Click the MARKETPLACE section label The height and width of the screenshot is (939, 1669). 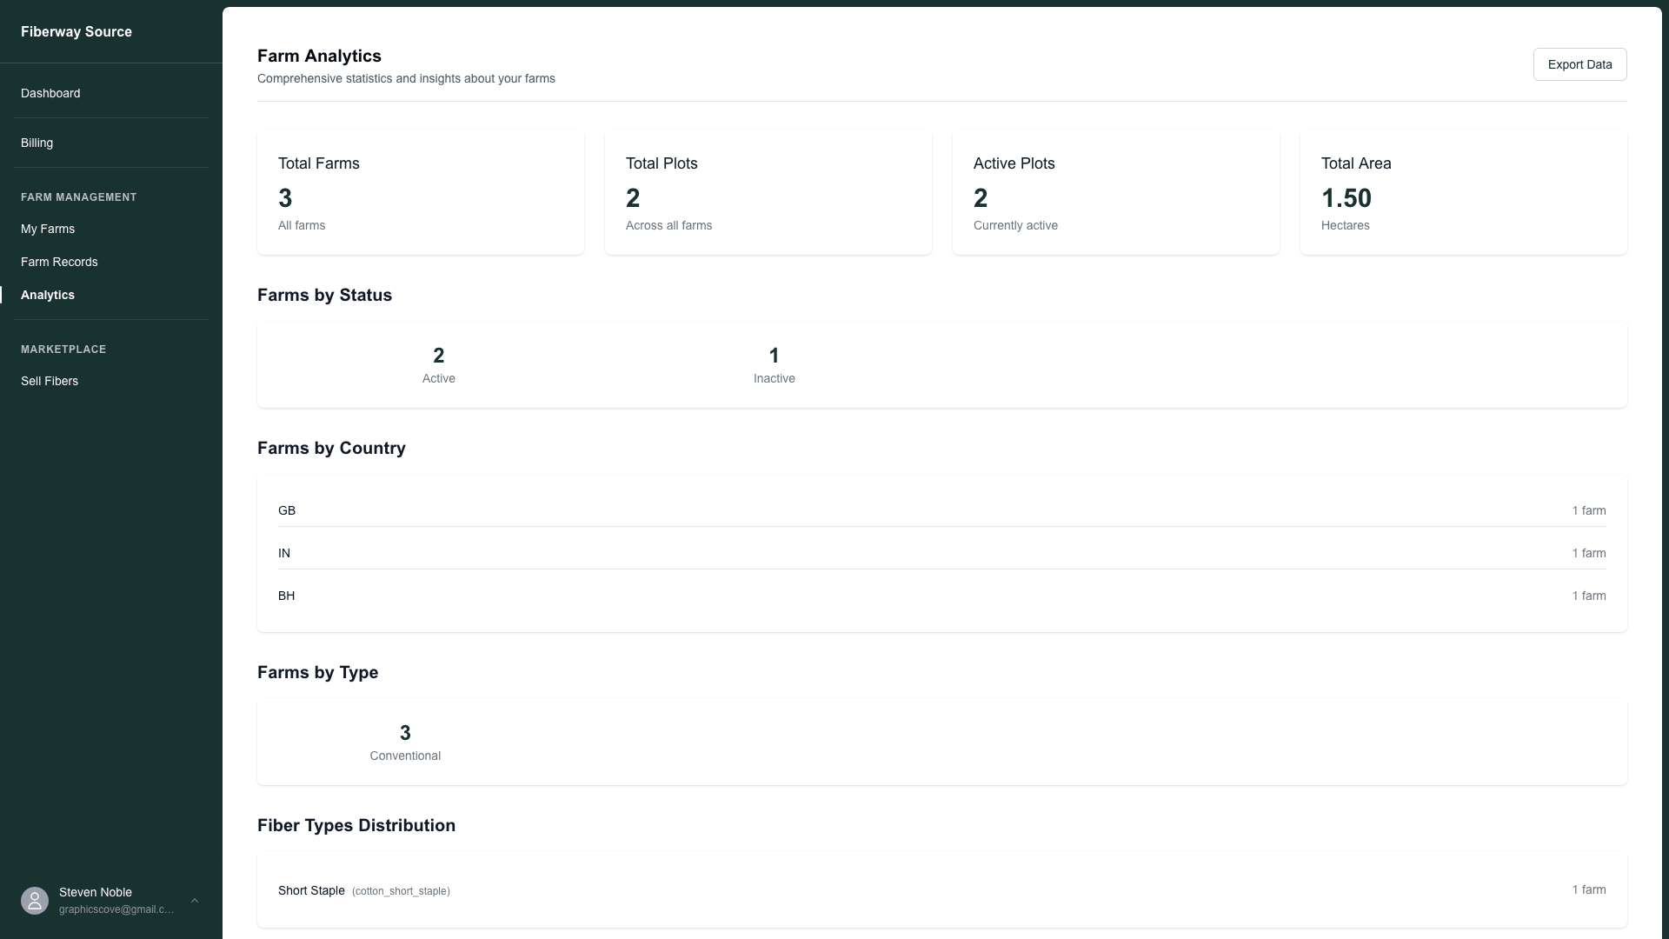pyautogui.click(x=63, y=350)
